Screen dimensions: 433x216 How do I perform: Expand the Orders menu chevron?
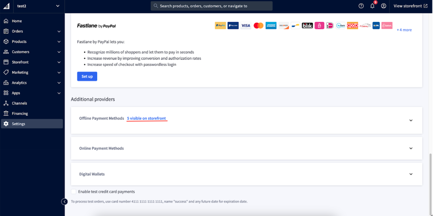[59, 31]
